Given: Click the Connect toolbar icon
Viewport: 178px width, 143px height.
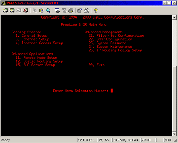Looking at the screenshot, I should (5, 10).
